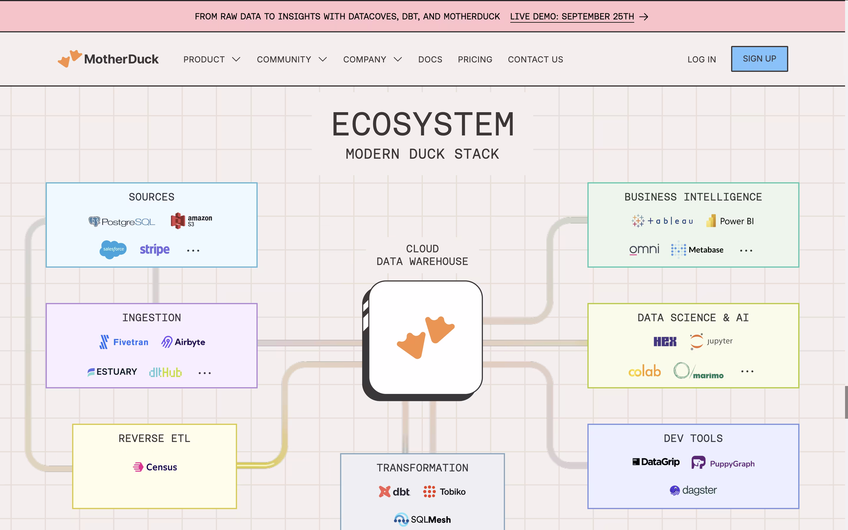Expand the Product menu chevron

coord(236,59)
